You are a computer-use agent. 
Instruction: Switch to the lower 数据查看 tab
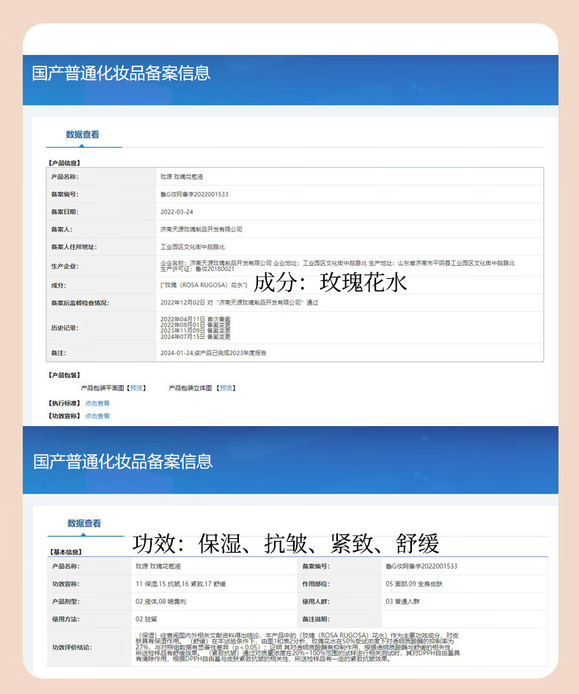click(84, 523)
